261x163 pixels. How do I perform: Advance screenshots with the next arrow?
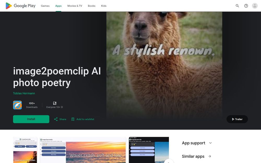[169, 161]
